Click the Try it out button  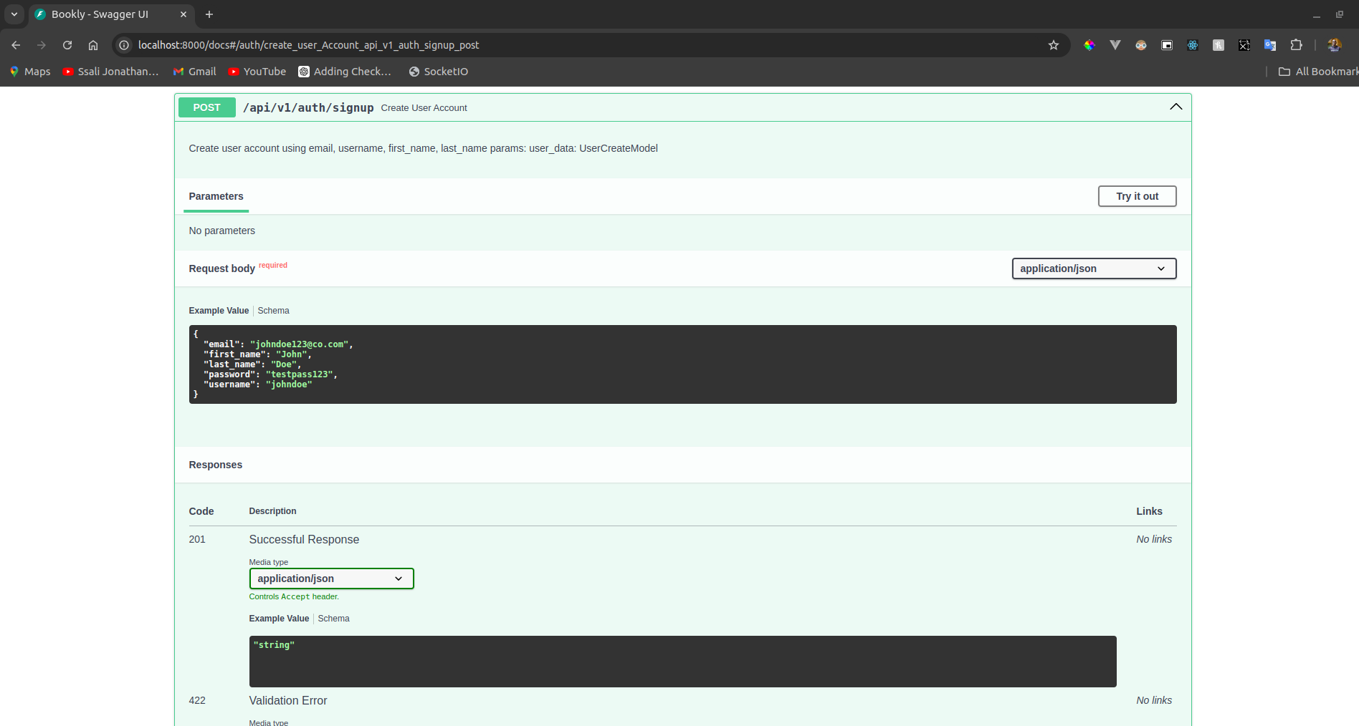pyautogui.click(x=1137, y=196)
